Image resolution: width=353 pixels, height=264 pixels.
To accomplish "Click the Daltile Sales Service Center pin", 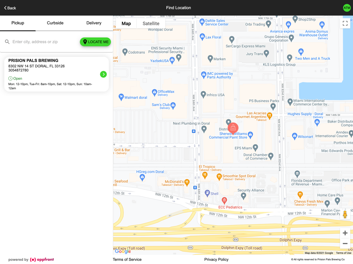I will (x=202, y=22).
